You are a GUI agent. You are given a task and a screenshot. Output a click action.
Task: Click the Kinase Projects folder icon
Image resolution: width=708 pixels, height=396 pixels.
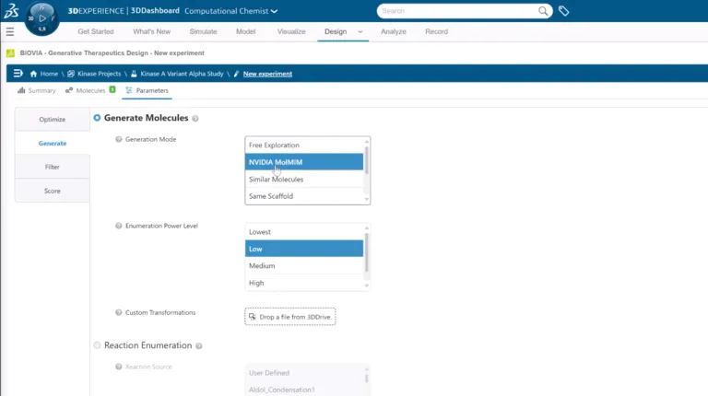pyautogui.click(x=71, y=74)
